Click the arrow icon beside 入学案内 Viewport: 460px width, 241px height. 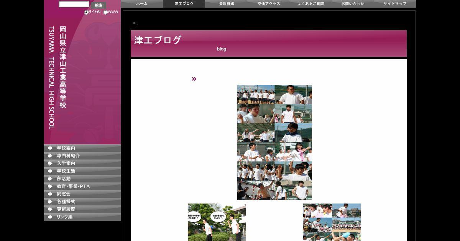[50, 163]
